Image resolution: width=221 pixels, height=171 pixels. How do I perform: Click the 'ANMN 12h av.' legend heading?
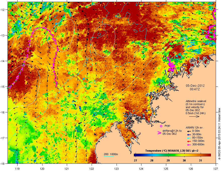coord(194,127)
